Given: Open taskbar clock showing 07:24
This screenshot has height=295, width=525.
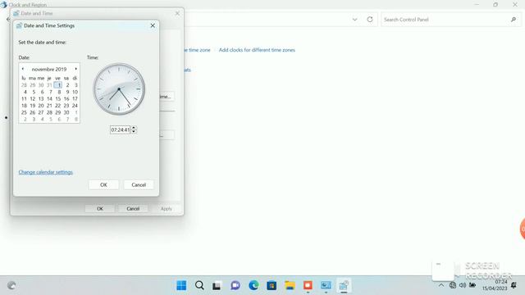Looking at the screenshot, I should pos(495,285).
